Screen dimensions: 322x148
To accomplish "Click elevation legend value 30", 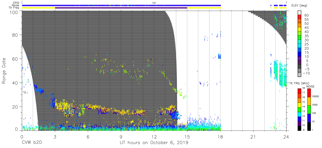I will 306,40.
